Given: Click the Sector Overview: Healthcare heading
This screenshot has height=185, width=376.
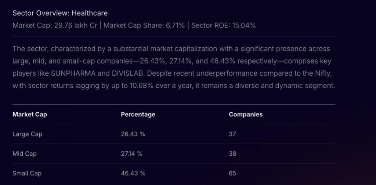Looking at the screenshot, I should tap(60, 13).
